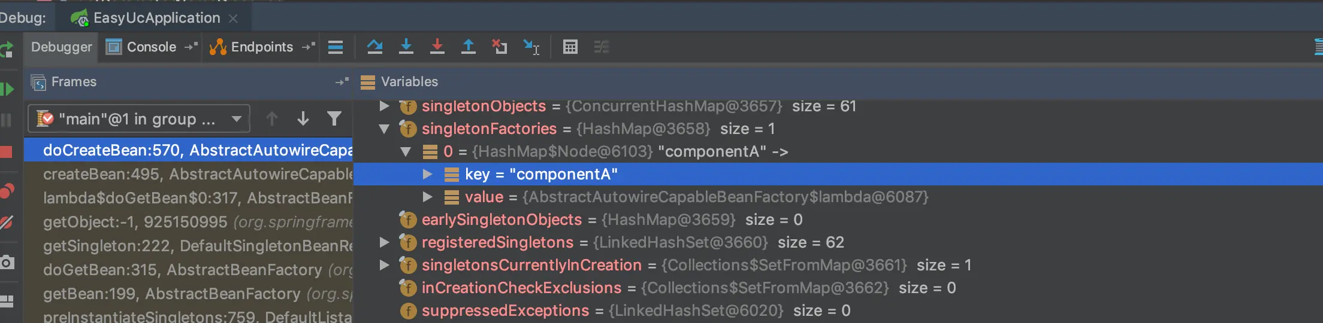This screenshot has height=323, width=1323.
Task: Switch to the Console tab
Action: click(150, 47)
